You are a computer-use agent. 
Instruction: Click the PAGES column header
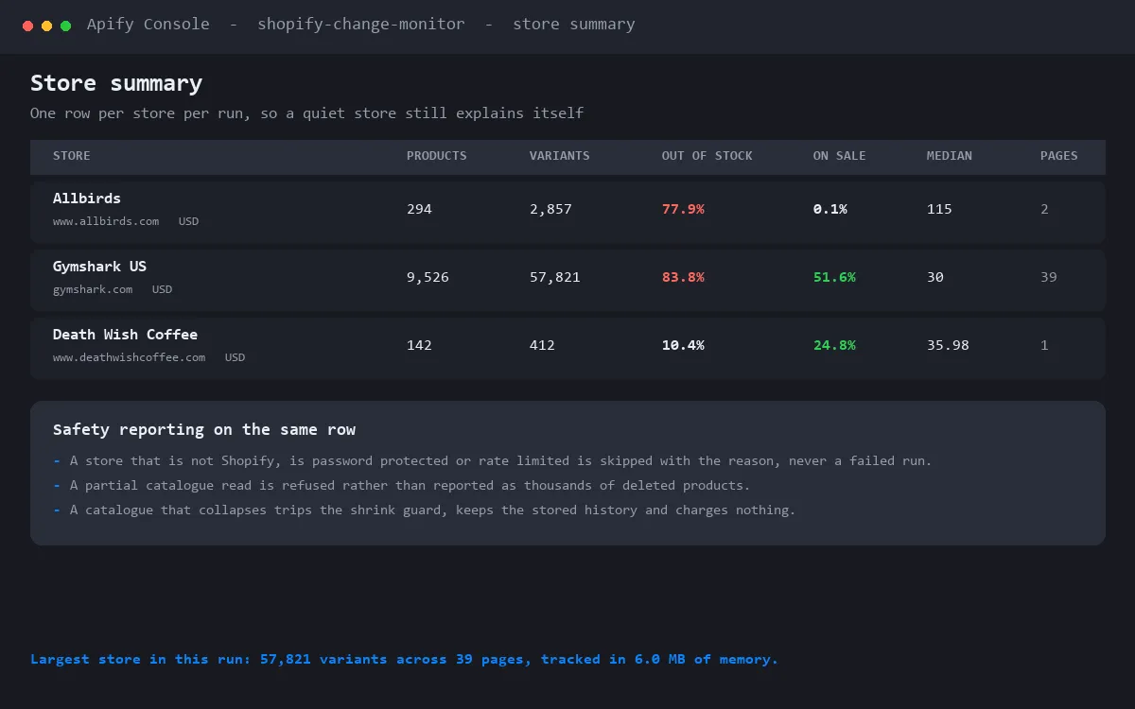pos(1059,156)
